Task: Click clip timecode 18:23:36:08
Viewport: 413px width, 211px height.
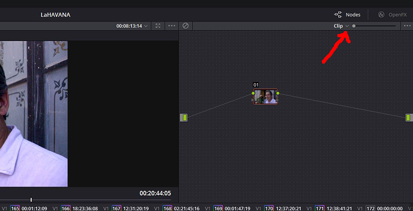Action: pyautogui.click(x=85, y=208)
